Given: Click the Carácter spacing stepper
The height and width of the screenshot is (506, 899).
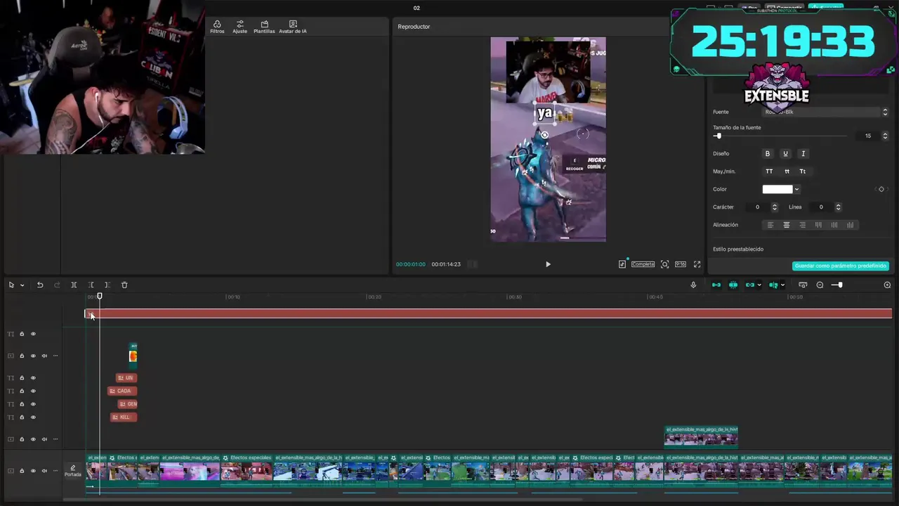Looking at the screenshot, I should coord(775,207).
